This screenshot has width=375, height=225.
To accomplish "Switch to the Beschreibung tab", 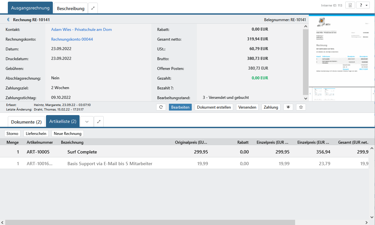I will 71,8.
